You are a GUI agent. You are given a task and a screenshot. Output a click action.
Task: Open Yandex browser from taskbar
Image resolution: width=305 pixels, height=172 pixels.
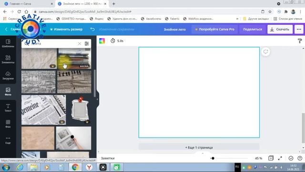[x=89, y=167]
